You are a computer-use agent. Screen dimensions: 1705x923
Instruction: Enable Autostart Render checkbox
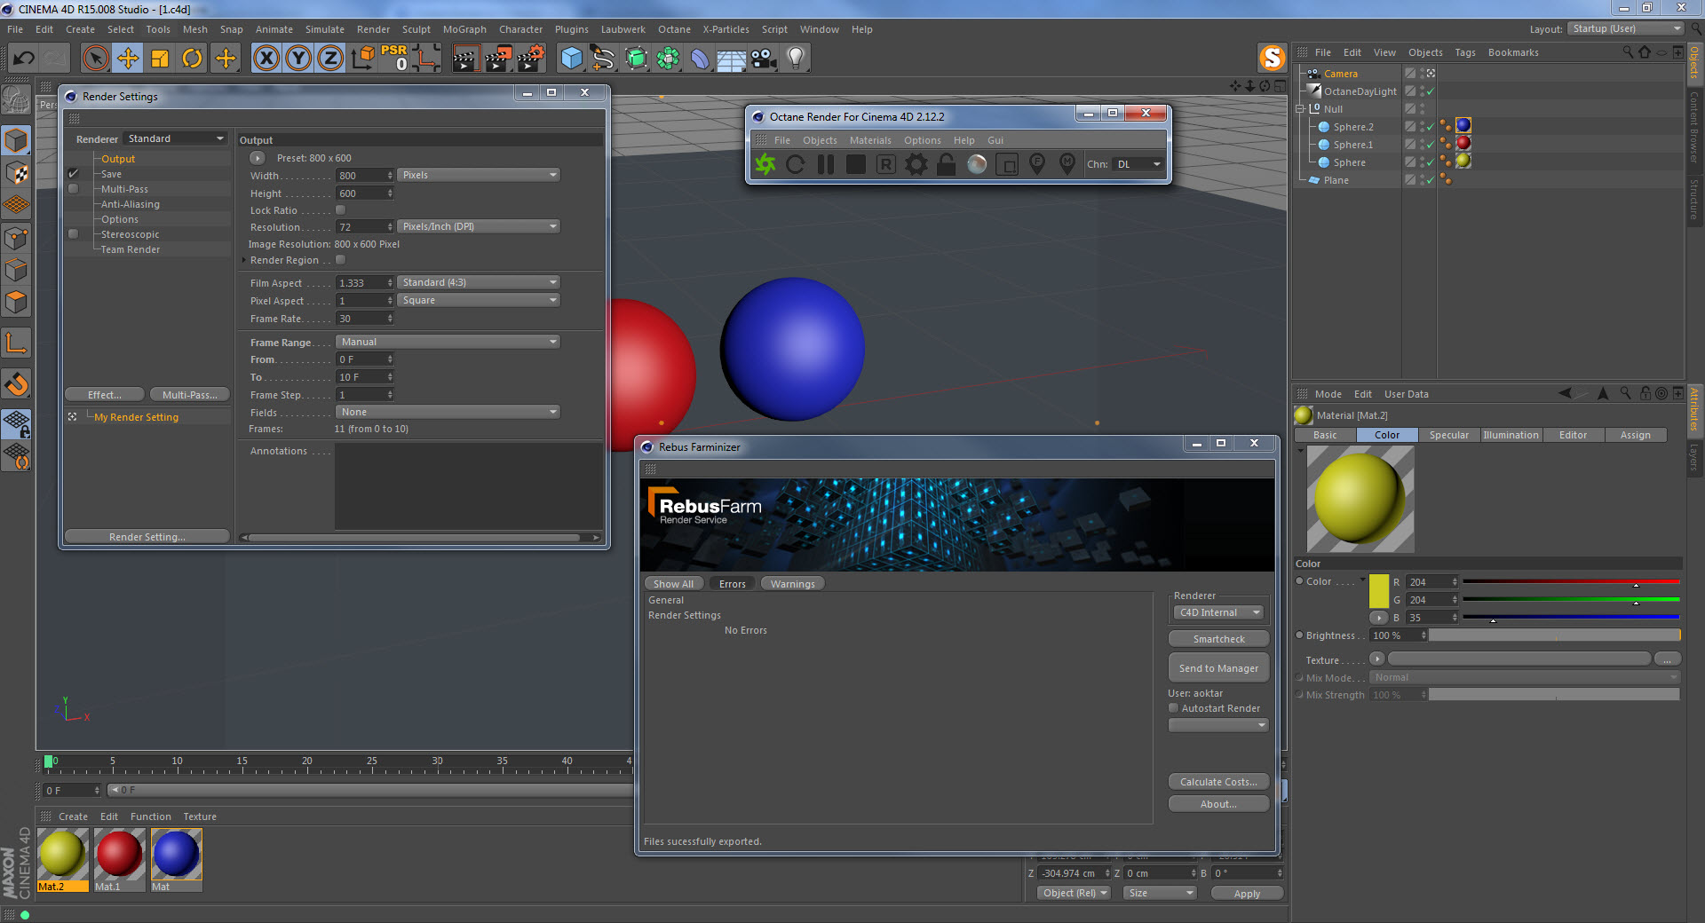coord(1174,708)
